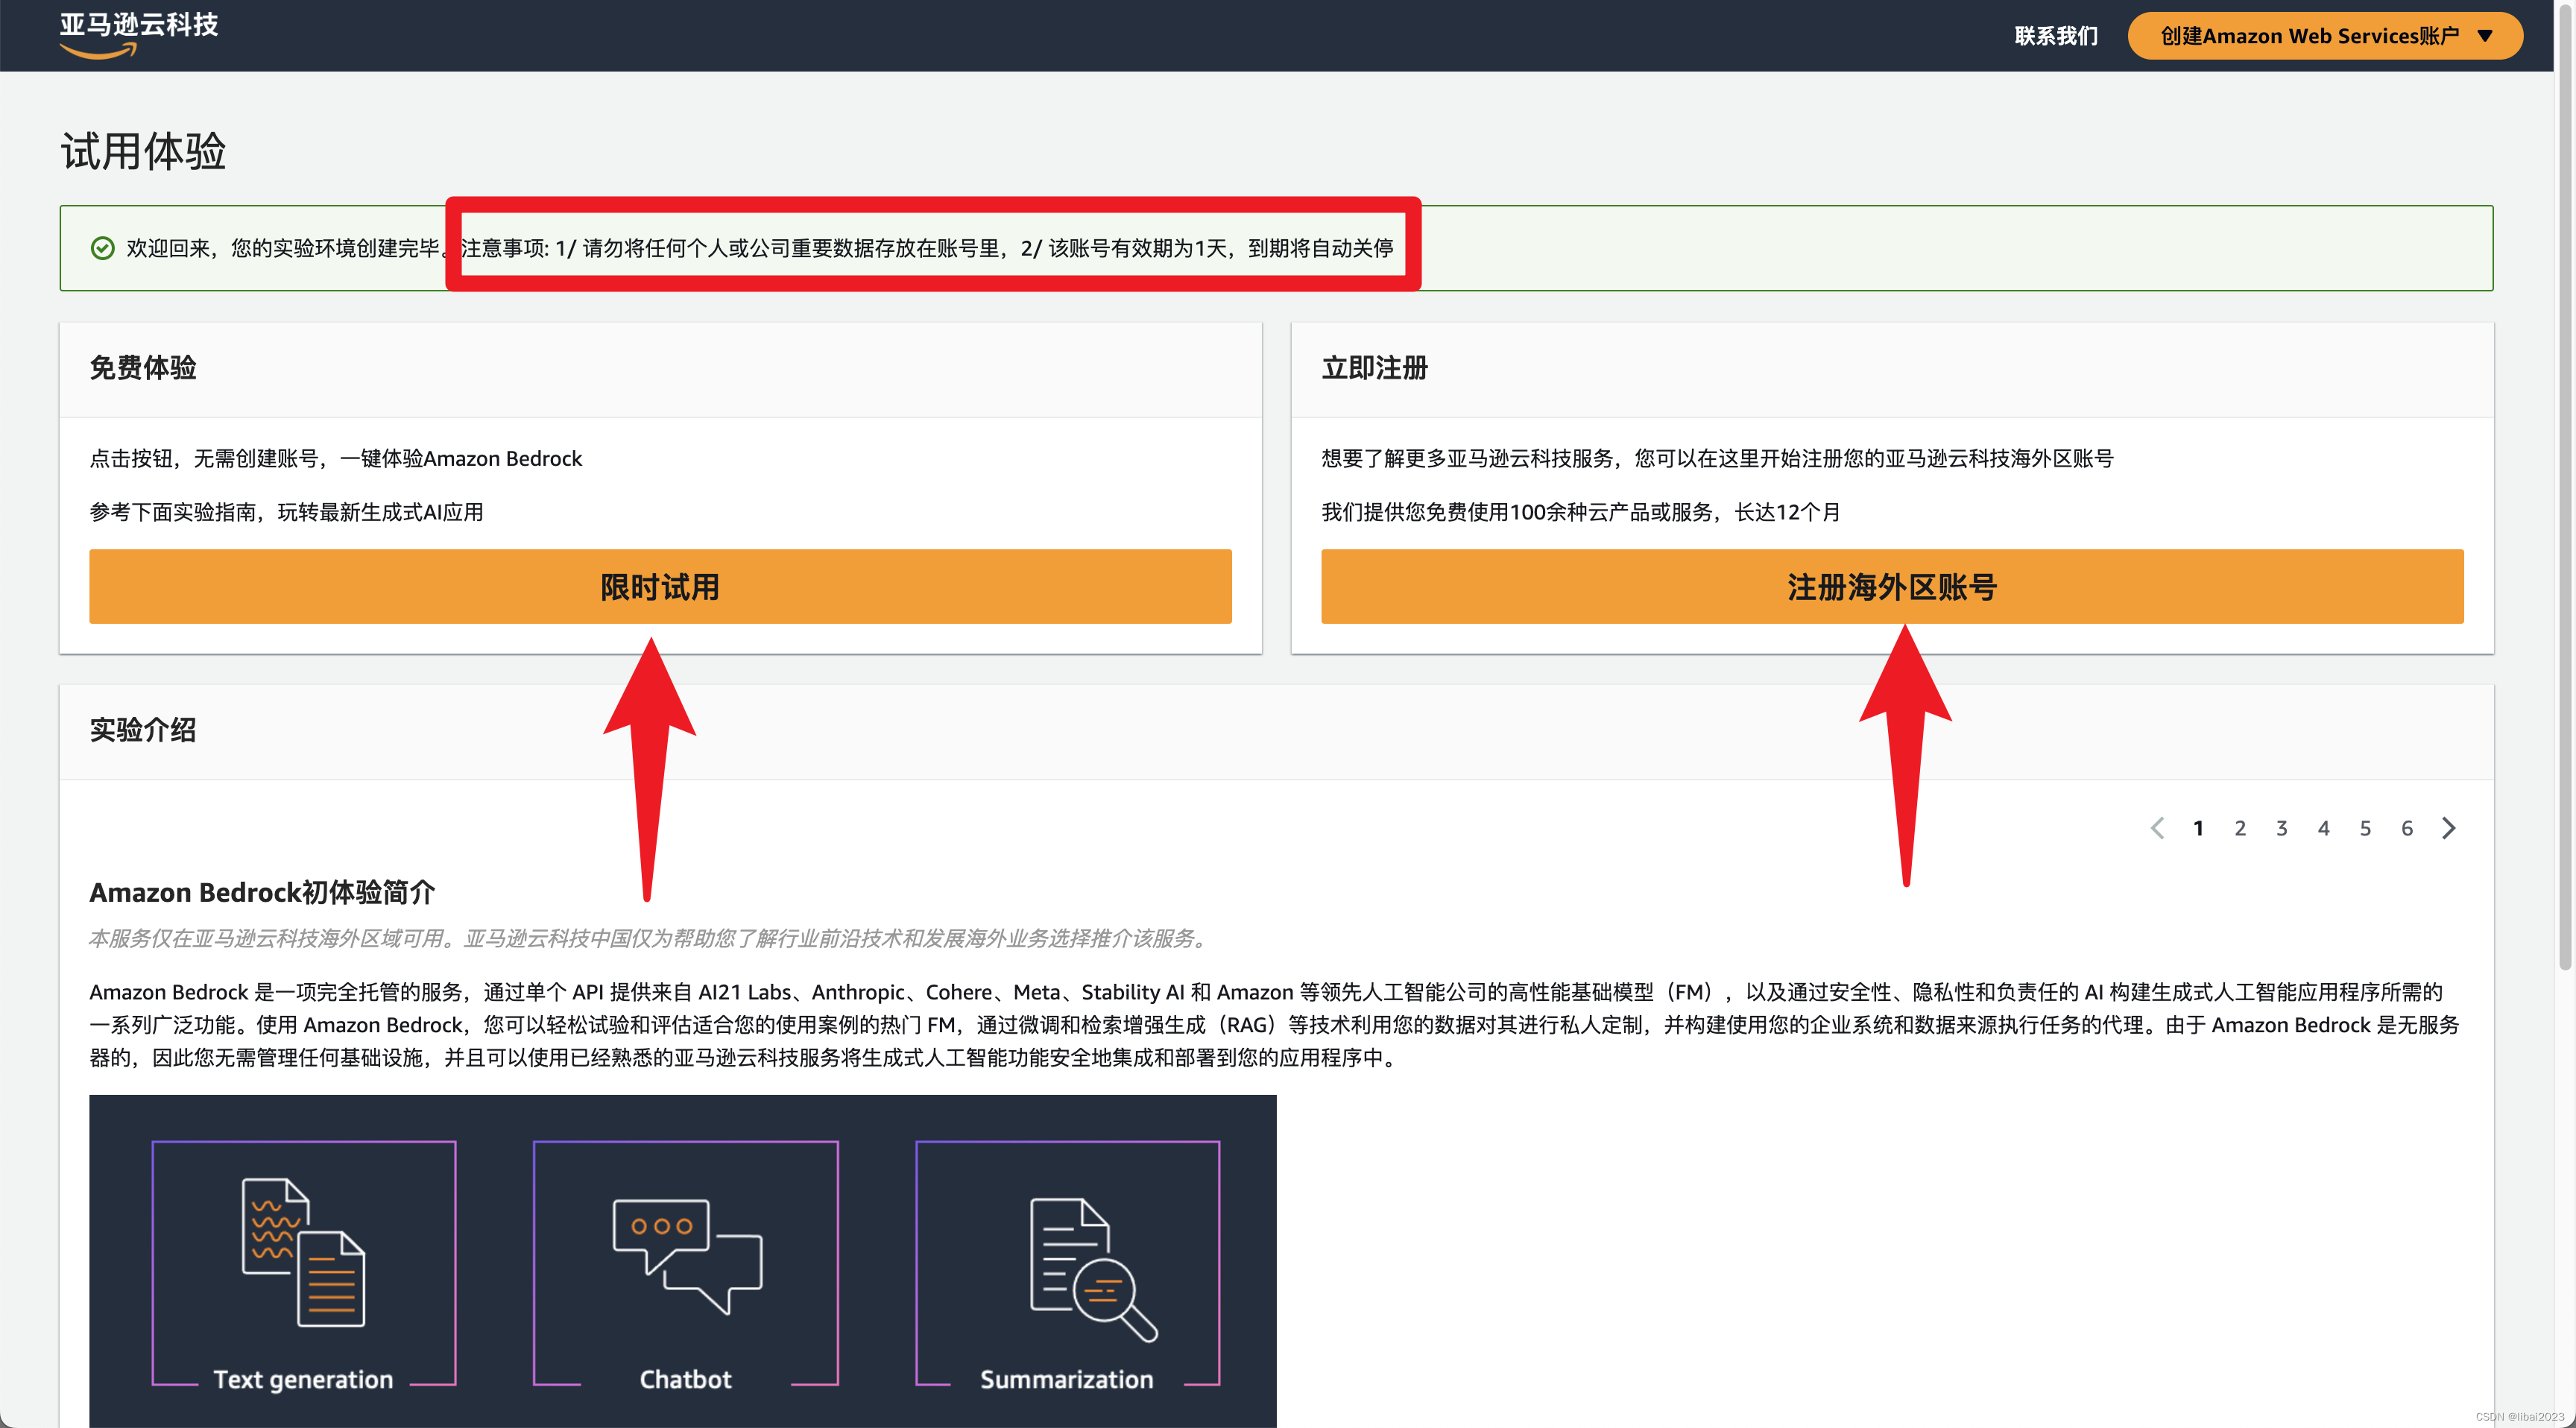Click text 点击按钮，无需创建账号，一键体验Amazon Bedrock
The height and width of the screenshot is (1428, 2576).
[x=335, y=458]
